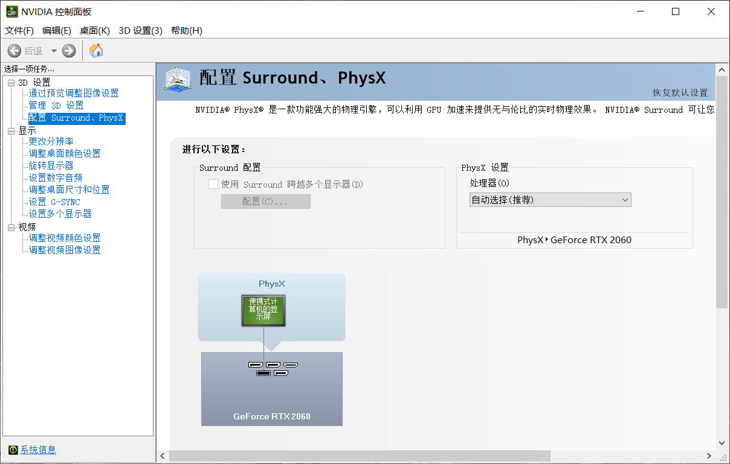The width and height of the screenshot is (730, 464).
Task: Open the 编辑(E) menu
Action: 57,30
